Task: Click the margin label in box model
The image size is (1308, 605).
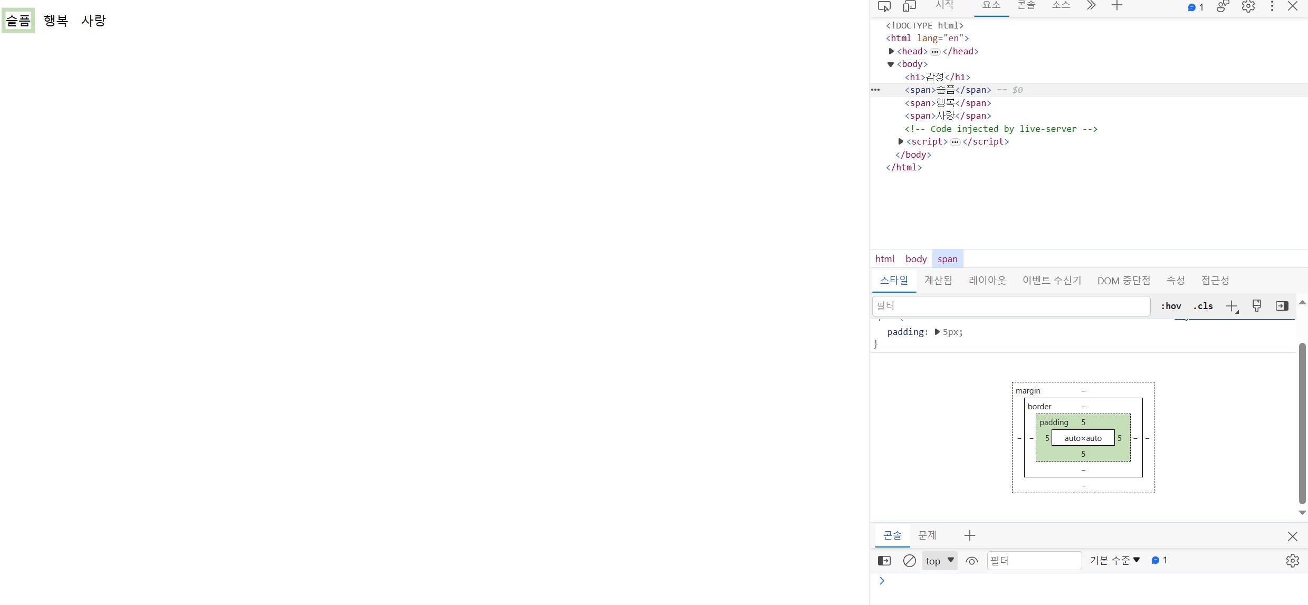Action: (x=1028, y=391)
